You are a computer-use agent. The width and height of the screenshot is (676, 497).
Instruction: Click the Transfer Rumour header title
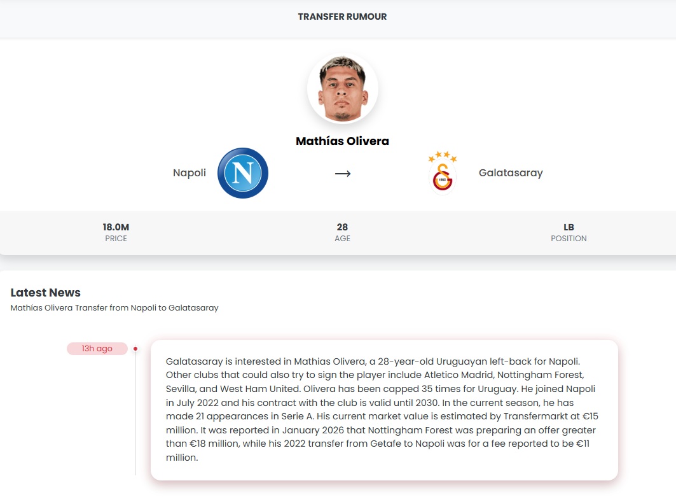pos(342,17)
